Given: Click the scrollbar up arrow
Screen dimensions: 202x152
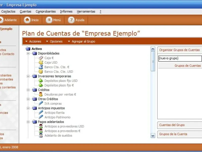Looking at the screenshot, I should (153, 49).
